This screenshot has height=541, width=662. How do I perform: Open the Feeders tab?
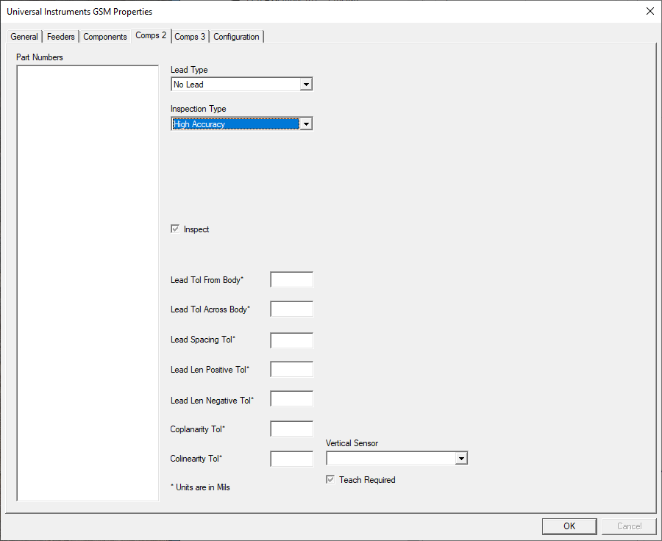[60, 36]
